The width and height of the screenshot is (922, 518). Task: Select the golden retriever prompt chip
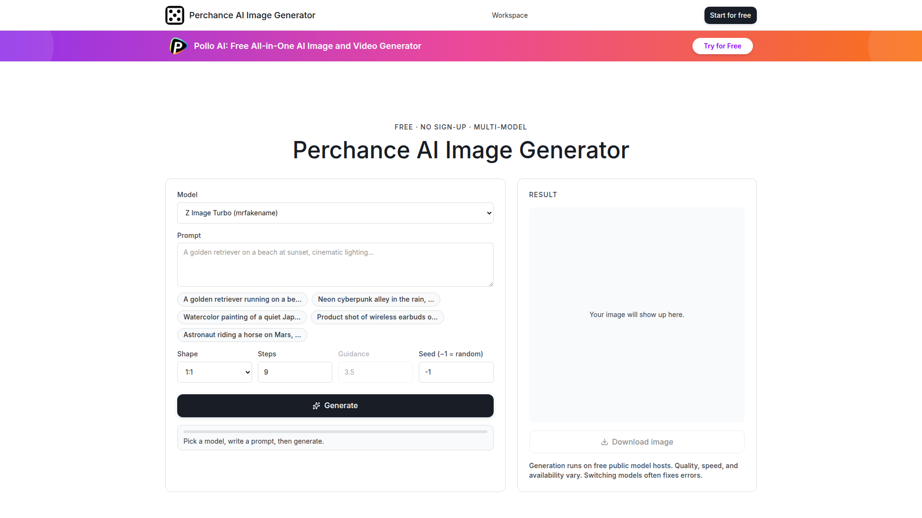(243, 299)
